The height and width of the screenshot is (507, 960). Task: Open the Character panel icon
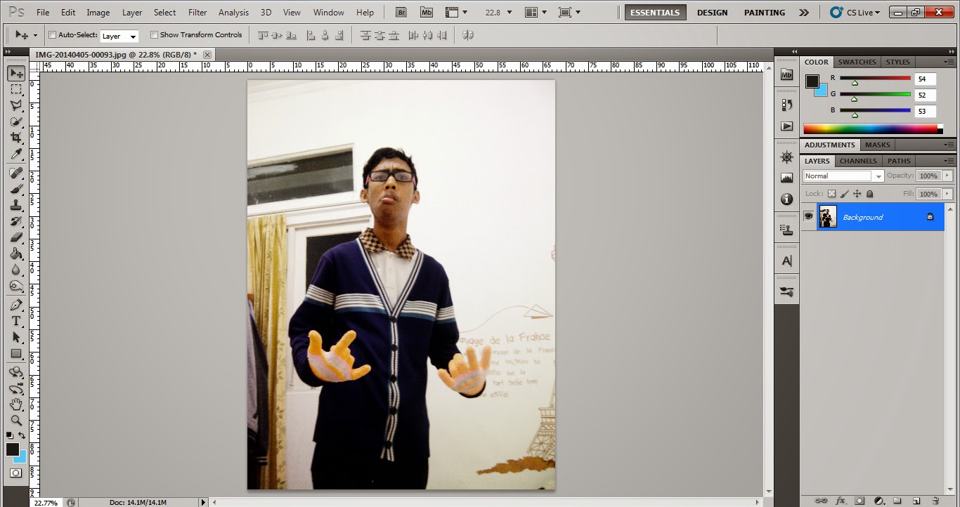(786, 261)
